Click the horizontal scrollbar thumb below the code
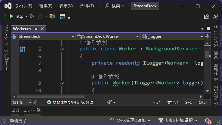 pyautogui.click(x=51, y=97)
